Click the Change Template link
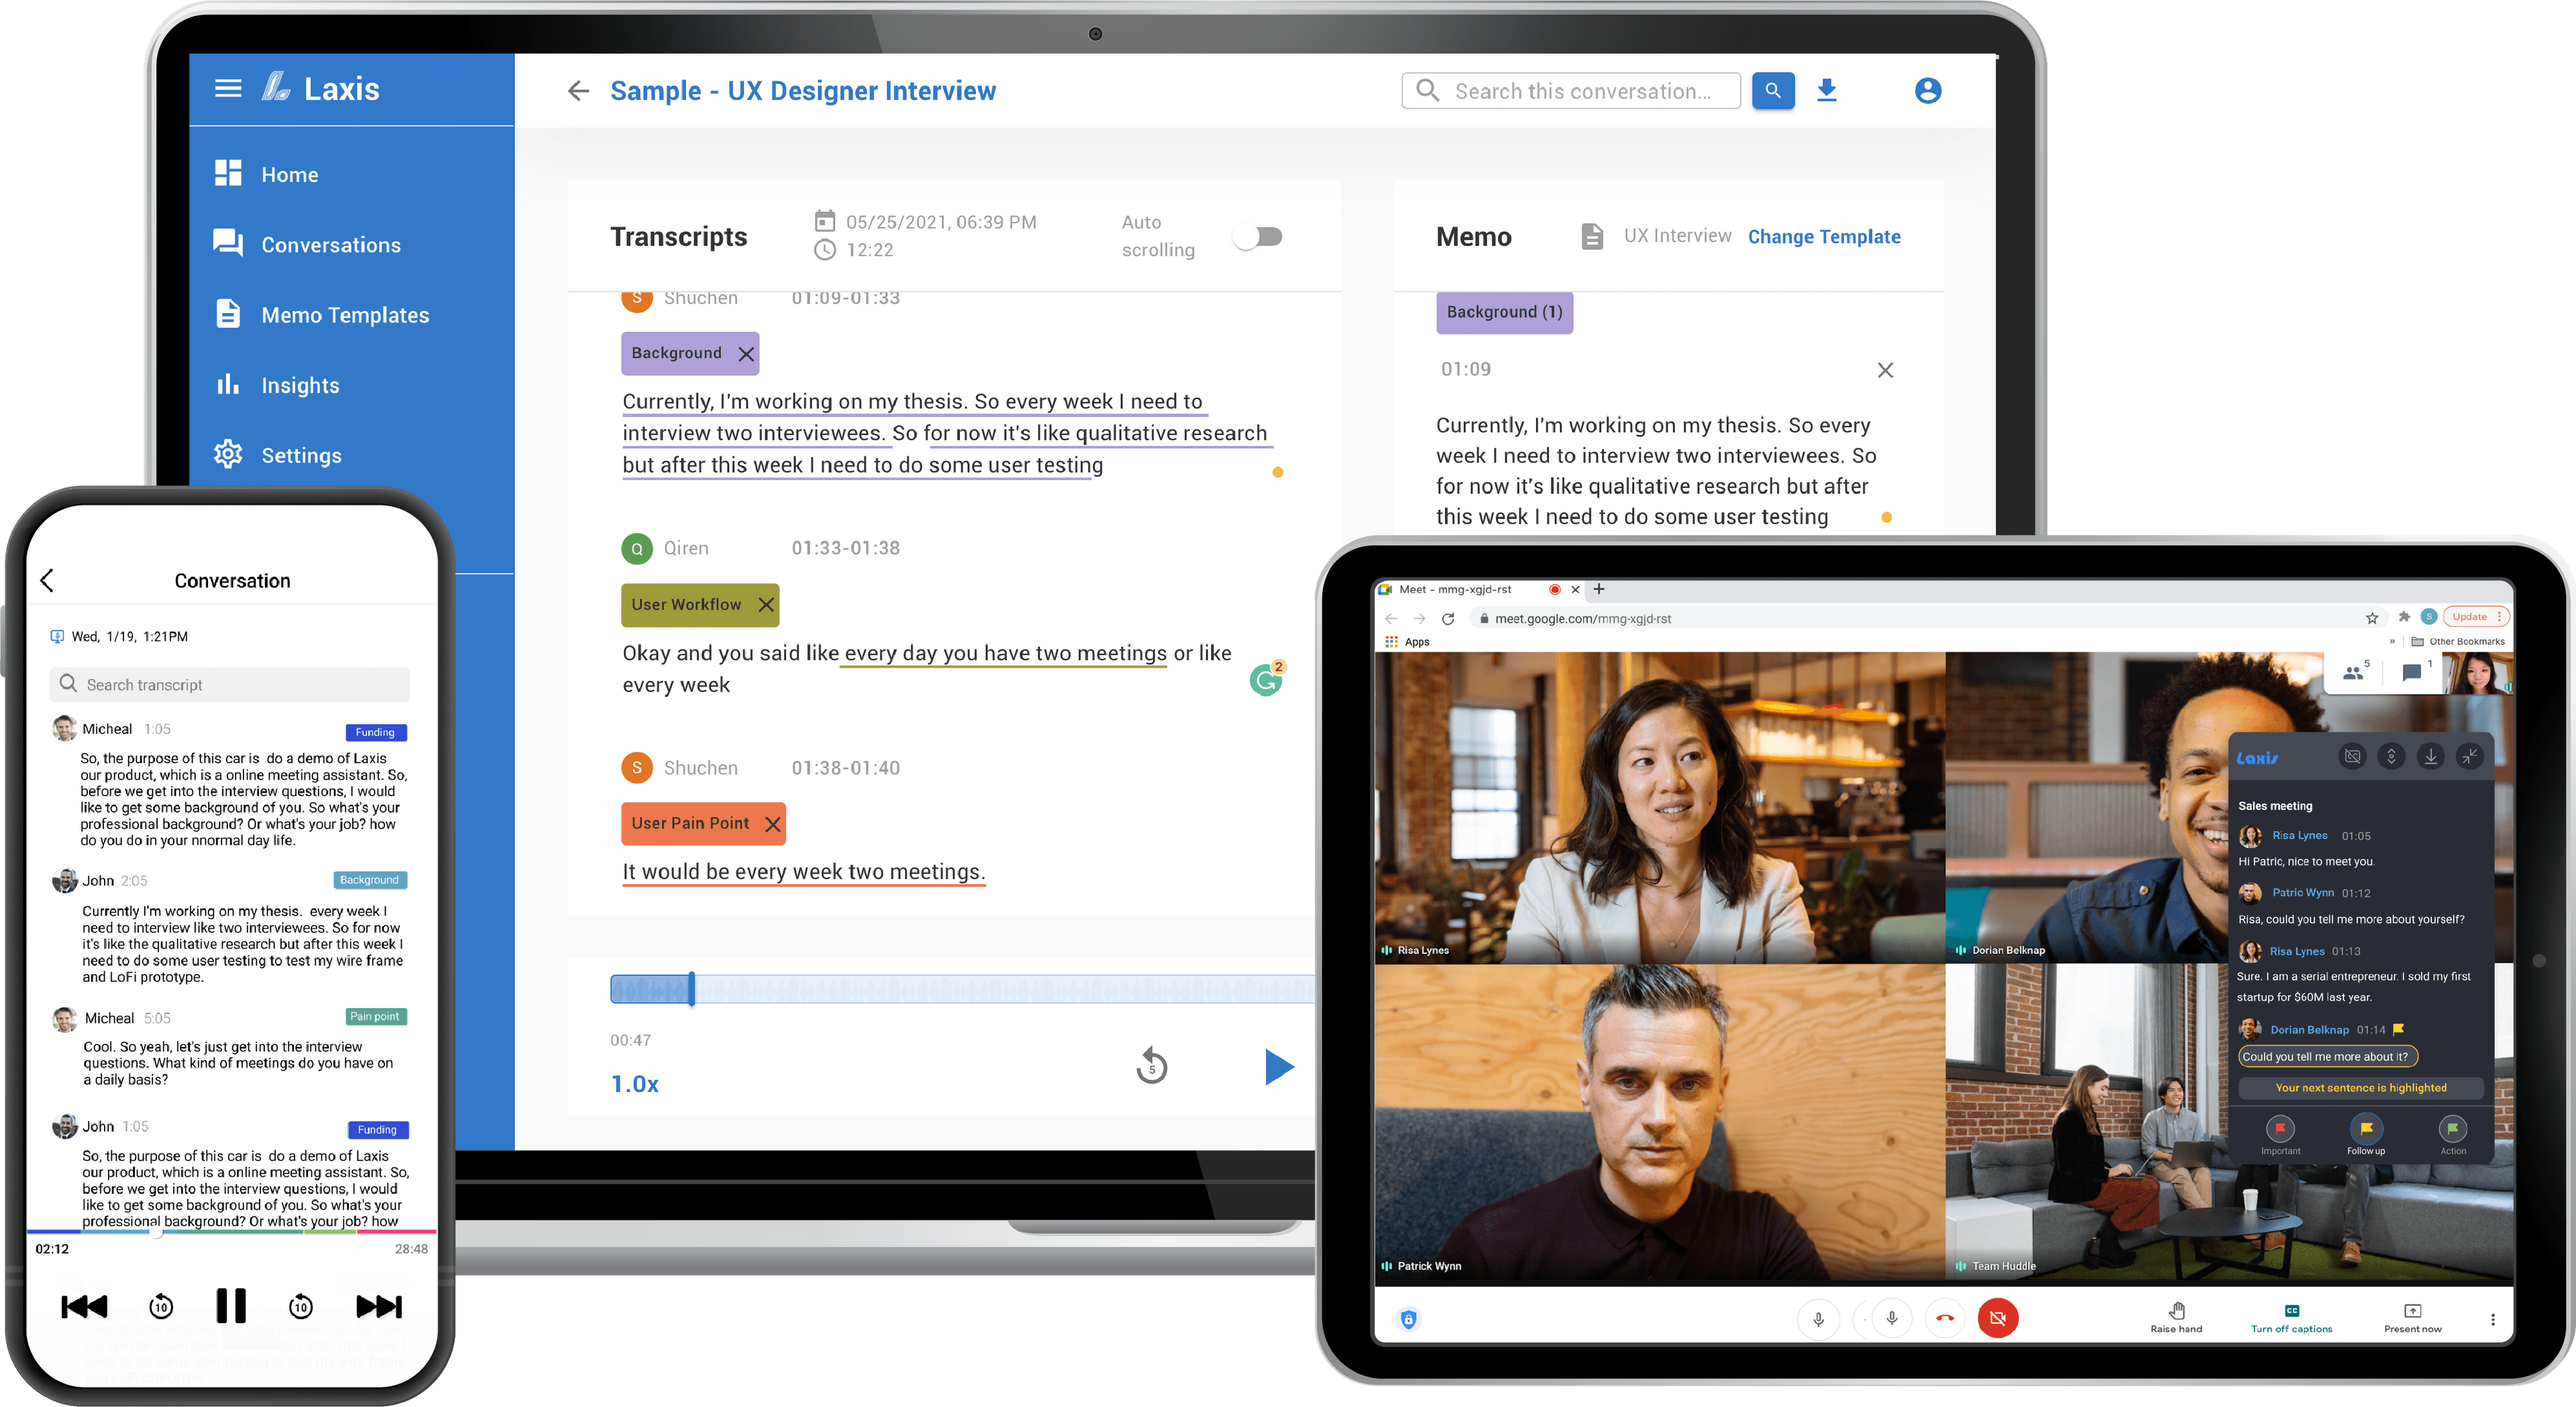This screenshot has height=1407, width=2576. tap(1823, 237)
